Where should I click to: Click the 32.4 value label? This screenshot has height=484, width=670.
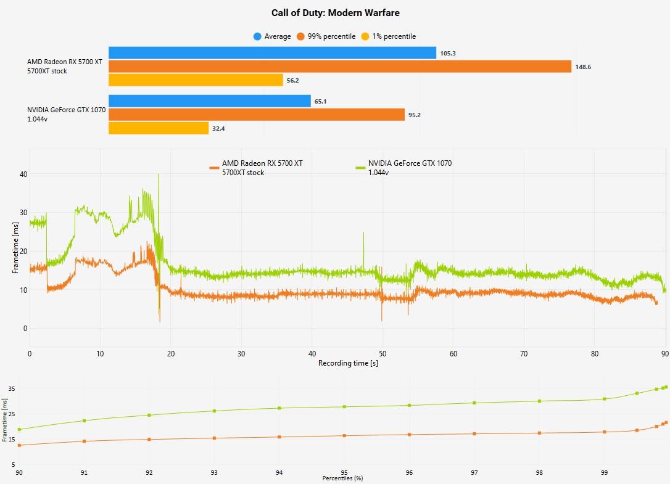[218, 129]
